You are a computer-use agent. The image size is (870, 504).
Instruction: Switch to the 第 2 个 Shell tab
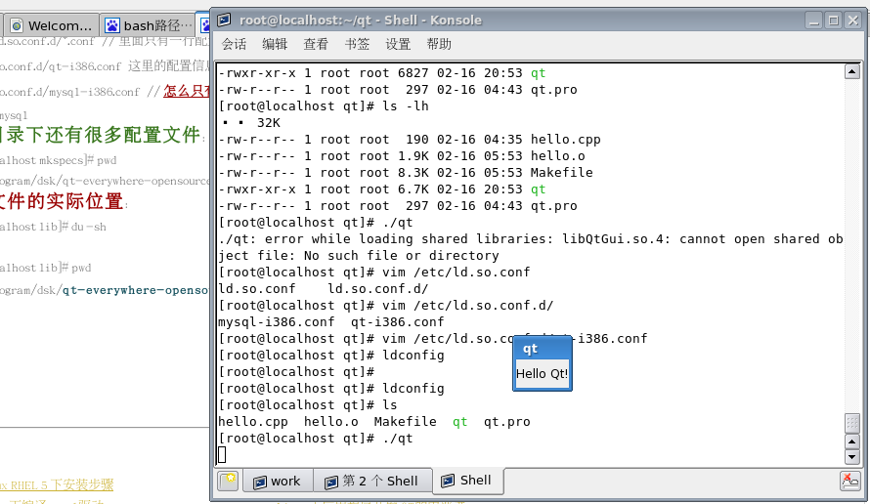click(372, 482)
